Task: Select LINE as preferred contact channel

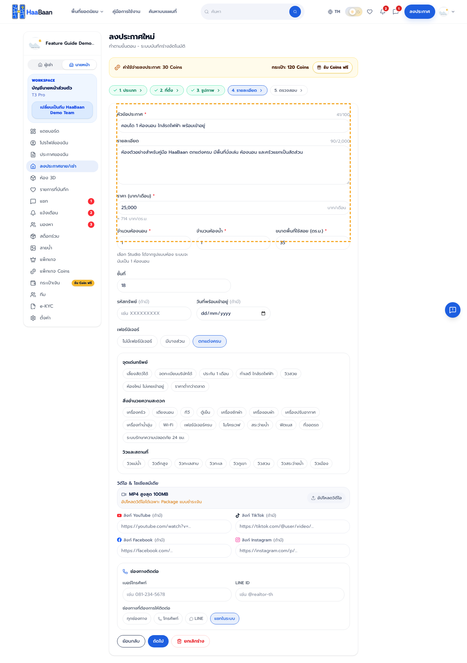Action: point(196,619)
